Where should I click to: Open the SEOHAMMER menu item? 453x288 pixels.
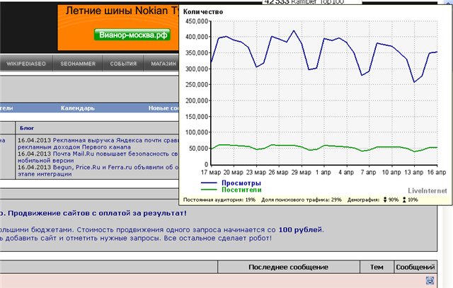tap(78, 64)
